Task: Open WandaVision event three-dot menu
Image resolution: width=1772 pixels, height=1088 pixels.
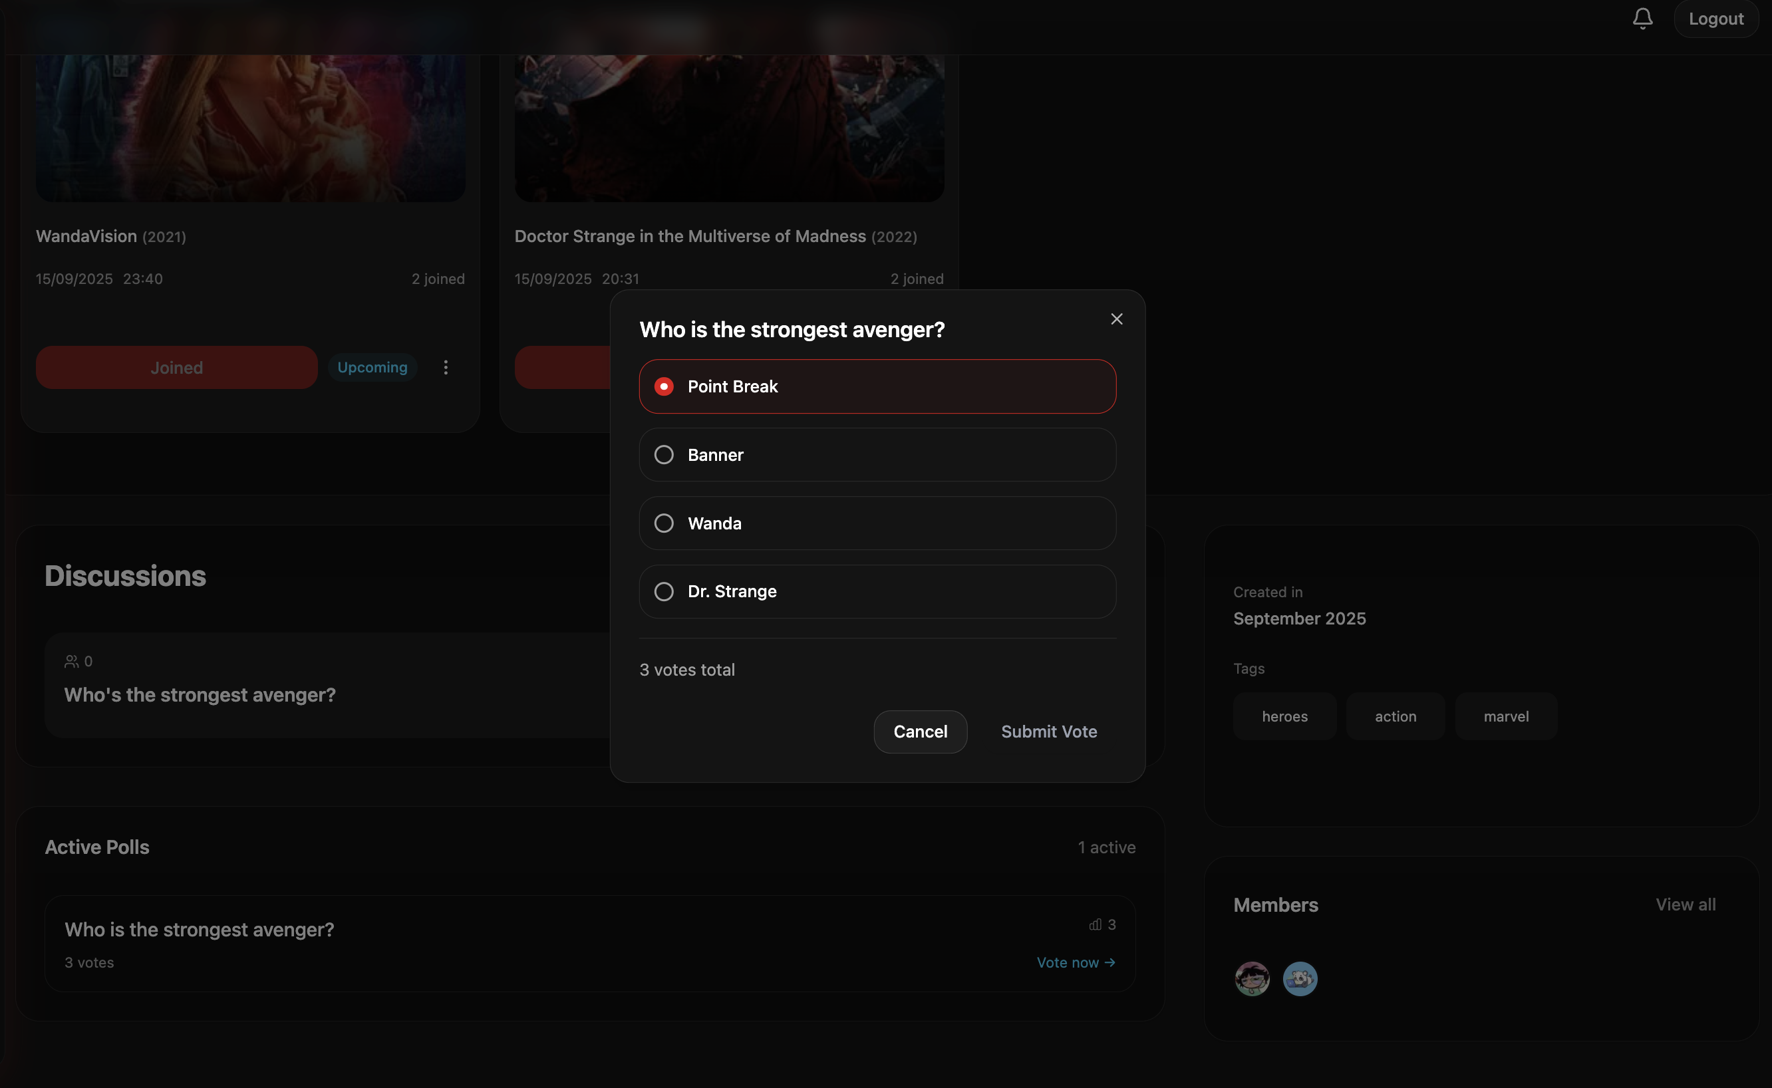Action: click(446, 368)
